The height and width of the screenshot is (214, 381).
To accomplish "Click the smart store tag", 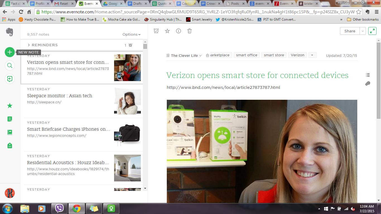I will pos(274,55).
